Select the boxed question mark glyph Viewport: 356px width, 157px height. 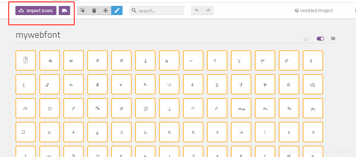click(26, 60)
